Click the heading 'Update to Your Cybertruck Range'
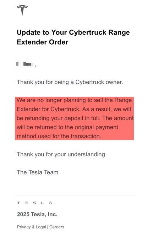Screen dimensions: 153x233 (x=73, y=33)
